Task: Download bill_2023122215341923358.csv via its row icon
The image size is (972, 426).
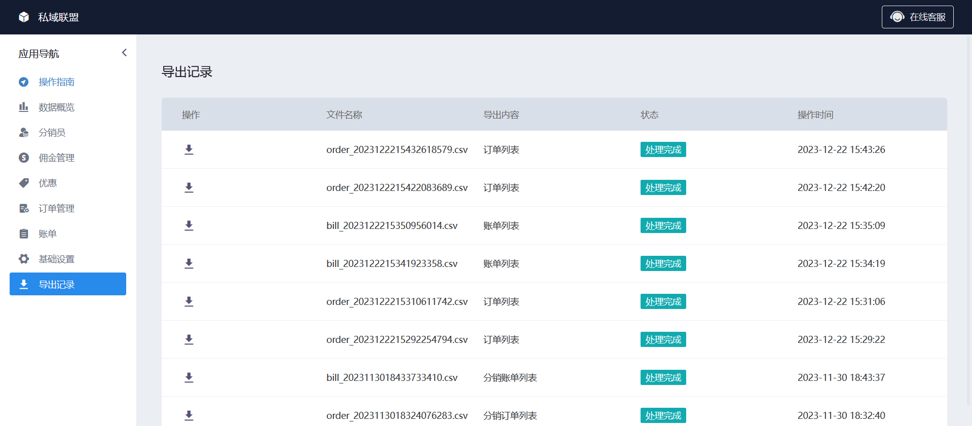Action: [189, 263]
